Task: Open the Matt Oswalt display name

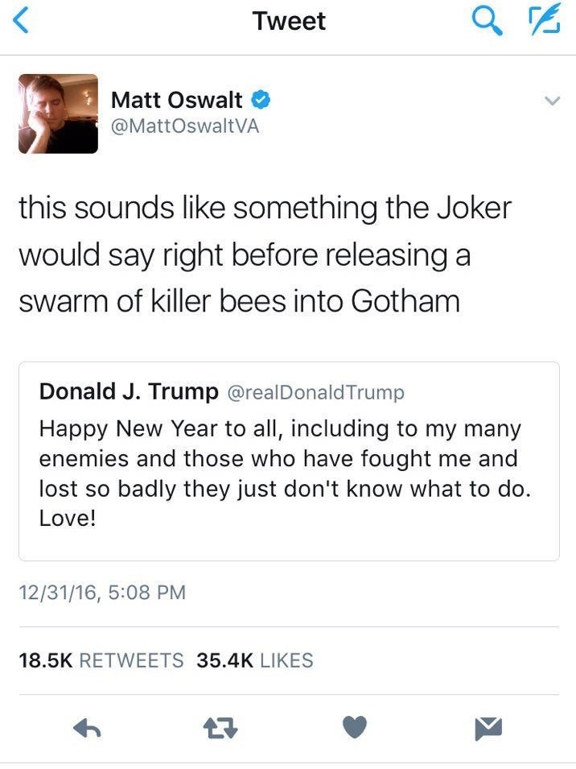Action: tap(177, 100)
